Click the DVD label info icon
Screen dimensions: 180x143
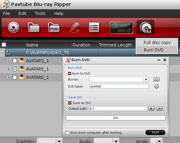point(156,86)
